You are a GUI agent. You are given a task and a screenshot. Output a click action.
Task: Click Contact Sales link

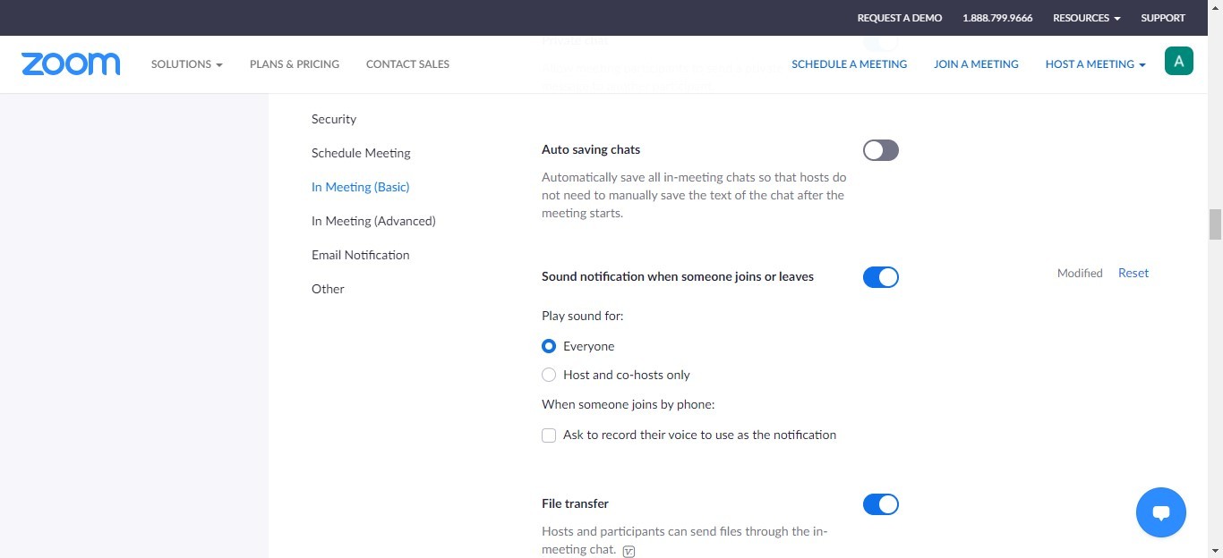pos(407,64)
